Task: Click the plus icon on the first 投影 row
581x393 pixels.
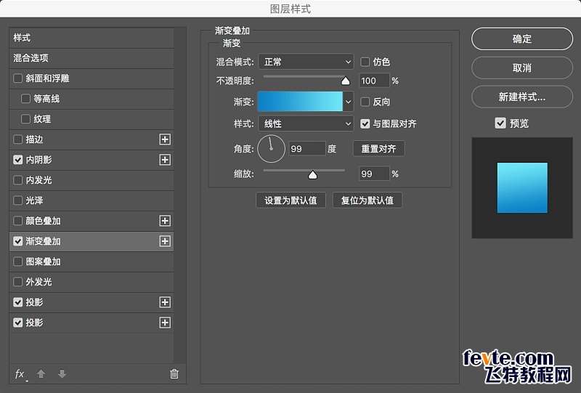Action: point(165,302)
